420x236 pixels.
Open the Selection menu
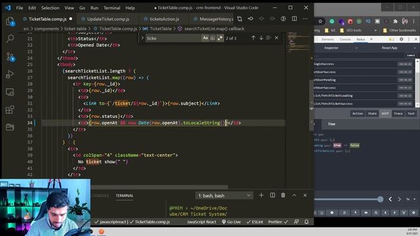(x=50, y=8)
